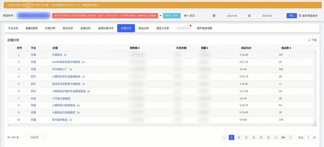Viewport: 324px width, 147px height.
Task: Click 京东 platform link in the 宝洁京东自营官方旗舰店 row
Action: coord(33,84)
